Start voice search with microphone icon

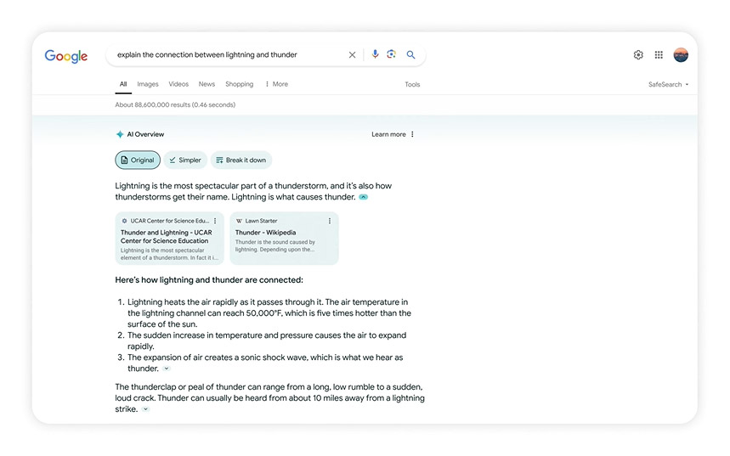click(375, 54)
